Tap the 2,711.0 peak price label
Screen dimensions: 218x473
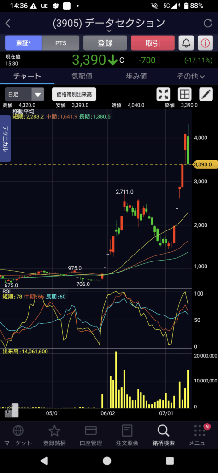tap(124, 192)
